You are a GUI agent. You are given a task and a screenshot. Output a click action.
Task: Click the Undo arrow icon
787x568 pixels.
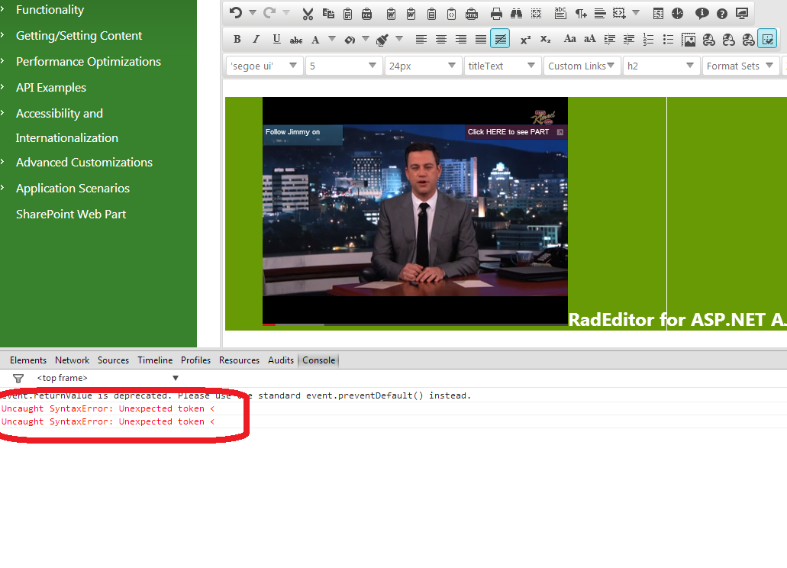[x=236, y=13]
